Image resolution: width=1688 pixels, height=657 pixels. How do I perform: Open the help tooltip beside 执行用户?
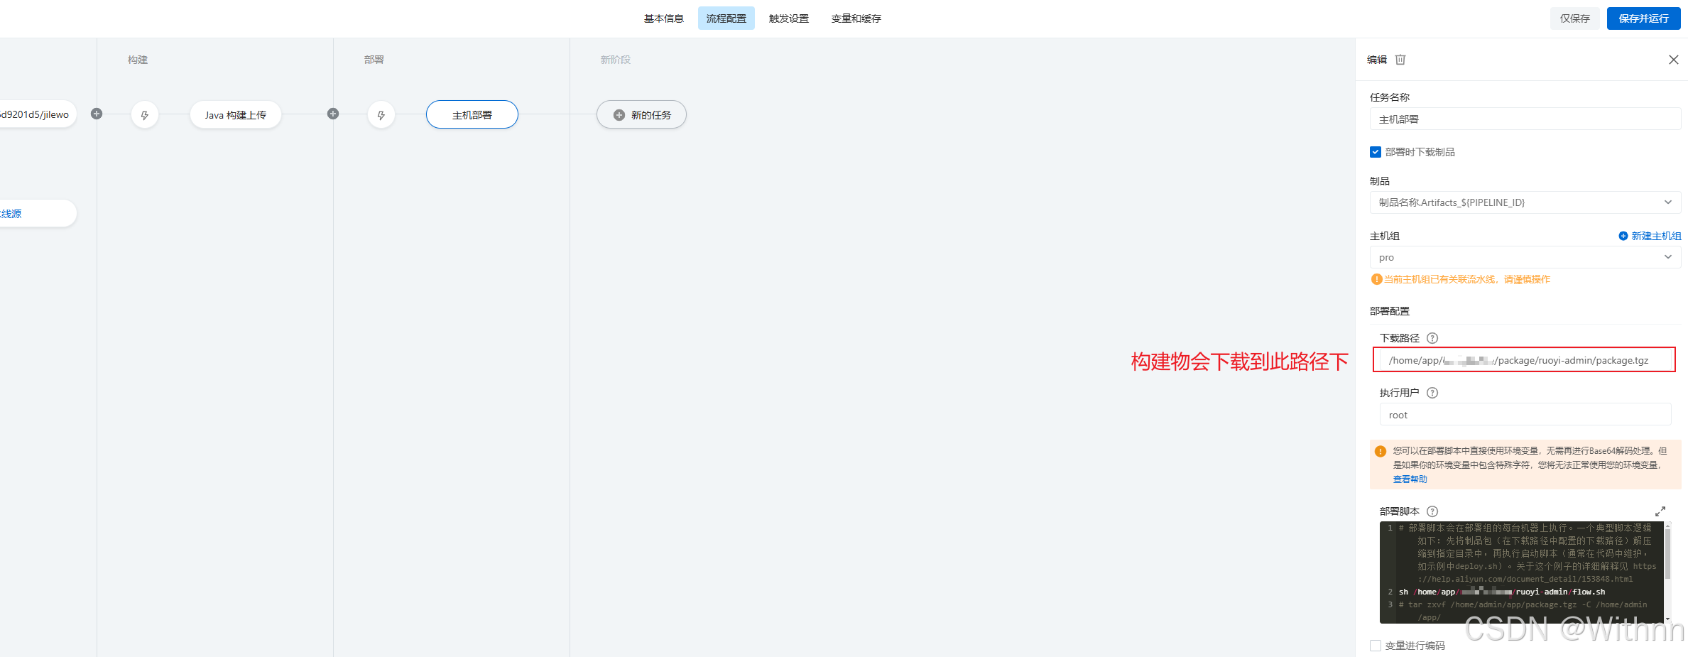1432,392
